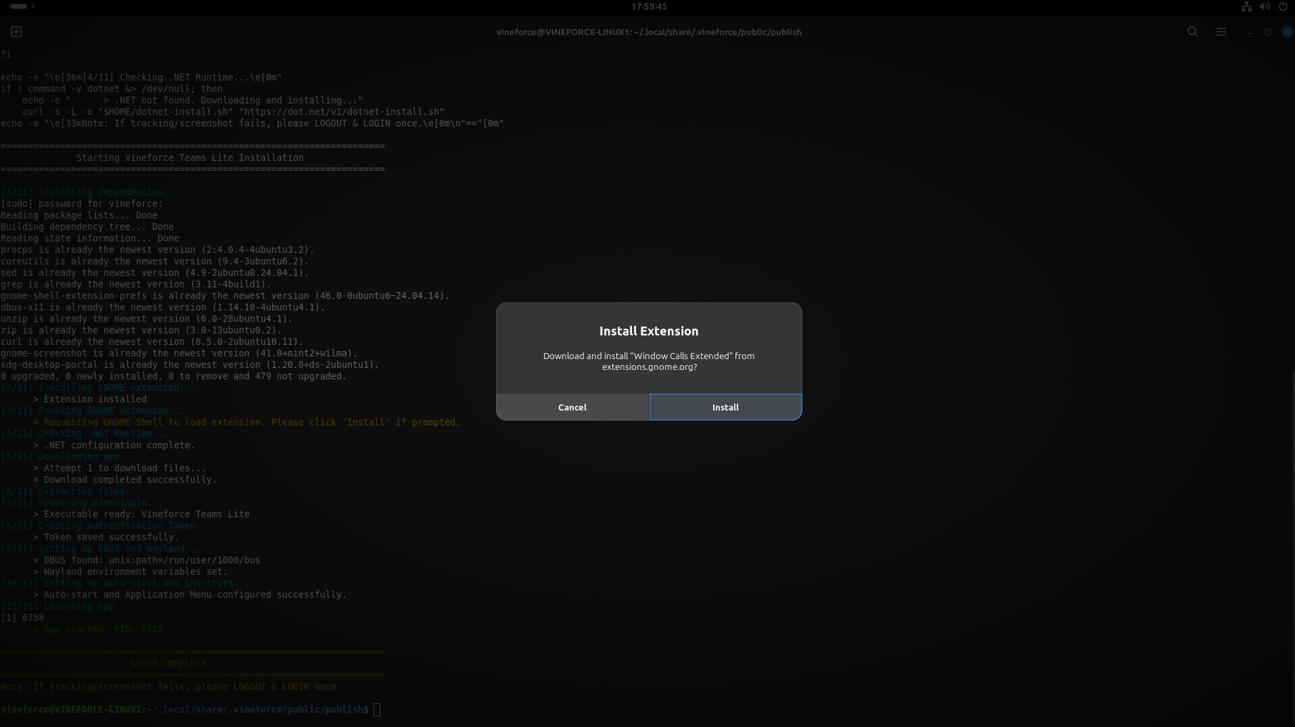Click 'gnome-screenshot is already the newest' line
Viewport: 1295px width, 727px height.
pos(179,353)
